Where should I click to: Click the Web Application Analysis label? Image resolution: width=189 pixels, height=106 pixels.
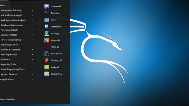pyautogui.click(x=13, y=20)
